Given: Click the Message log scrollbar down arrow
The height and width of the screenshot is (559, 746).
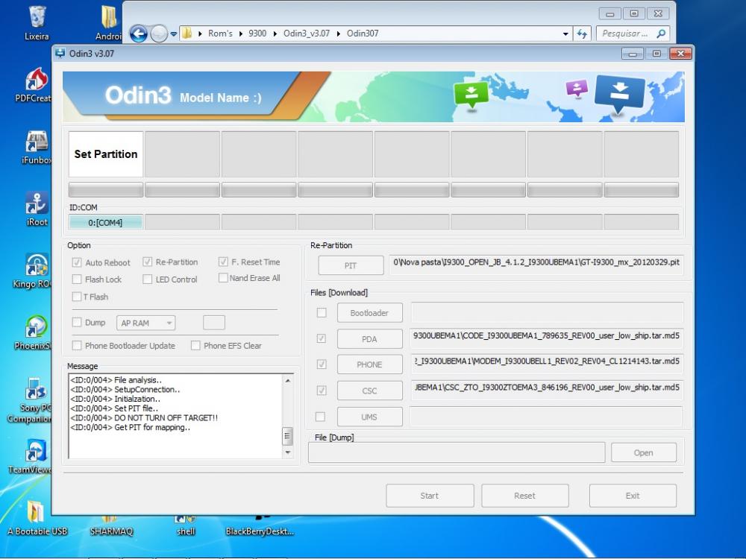Looking at the screenshot, I should tap(287, 452).
